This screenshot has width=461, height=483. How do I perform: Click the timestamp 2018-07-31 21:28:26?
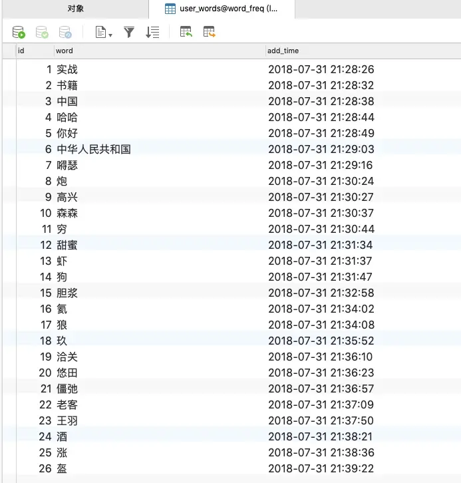321,70
